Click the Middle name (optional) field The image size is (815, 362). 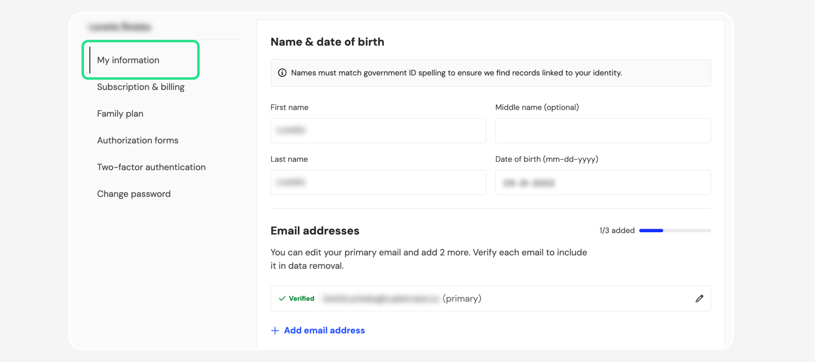point(603,131)
